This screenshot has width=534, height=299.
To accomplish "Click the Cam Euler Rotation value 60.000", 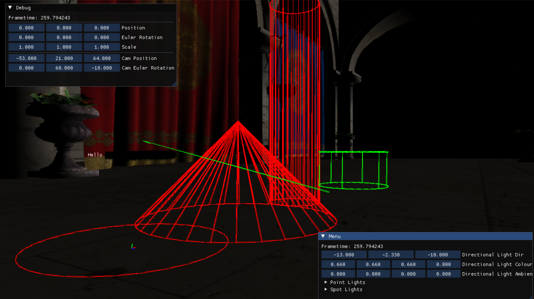I will (64, 67).
